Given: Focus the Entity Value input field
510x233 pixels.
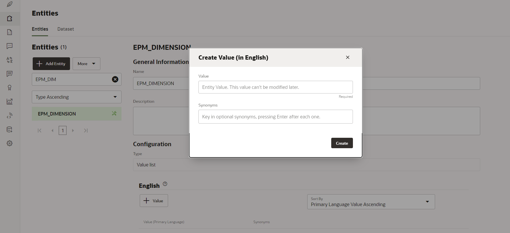Looking at the screenshot, I should coord(275,87).
